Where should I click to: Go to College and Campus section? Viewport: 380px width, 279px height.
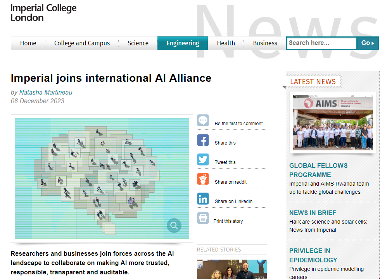(x=82, y=43)
